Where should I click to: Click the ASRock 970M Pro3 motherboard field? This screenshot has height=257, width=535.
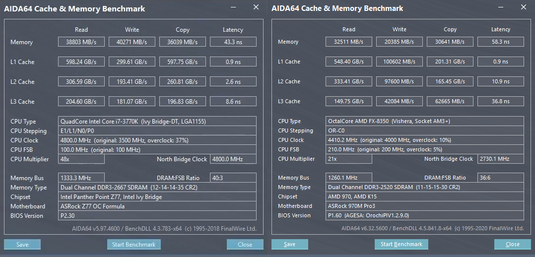click(x=425, y=206)
